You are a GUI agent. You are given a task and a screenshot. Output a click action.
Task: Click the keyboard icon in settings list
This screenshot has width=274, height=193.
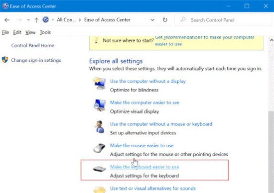coord(100,169)
